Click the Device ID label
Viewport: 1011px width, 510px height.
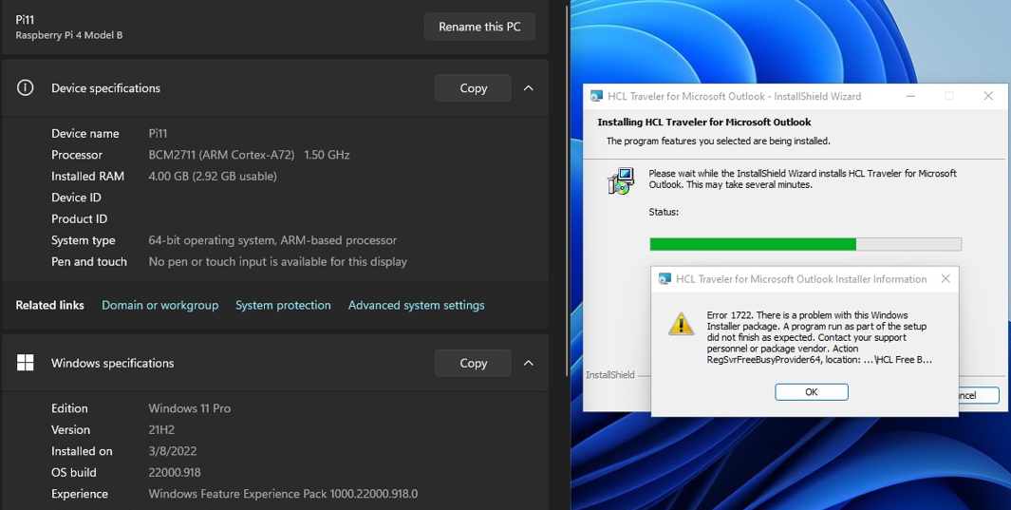(76, 198)
